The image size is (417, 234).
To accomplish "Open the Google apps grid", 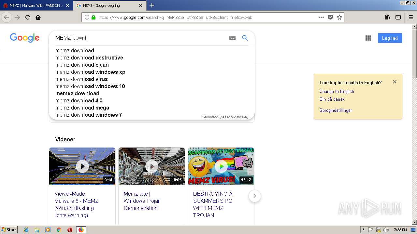I will click(x=368, y=38).
